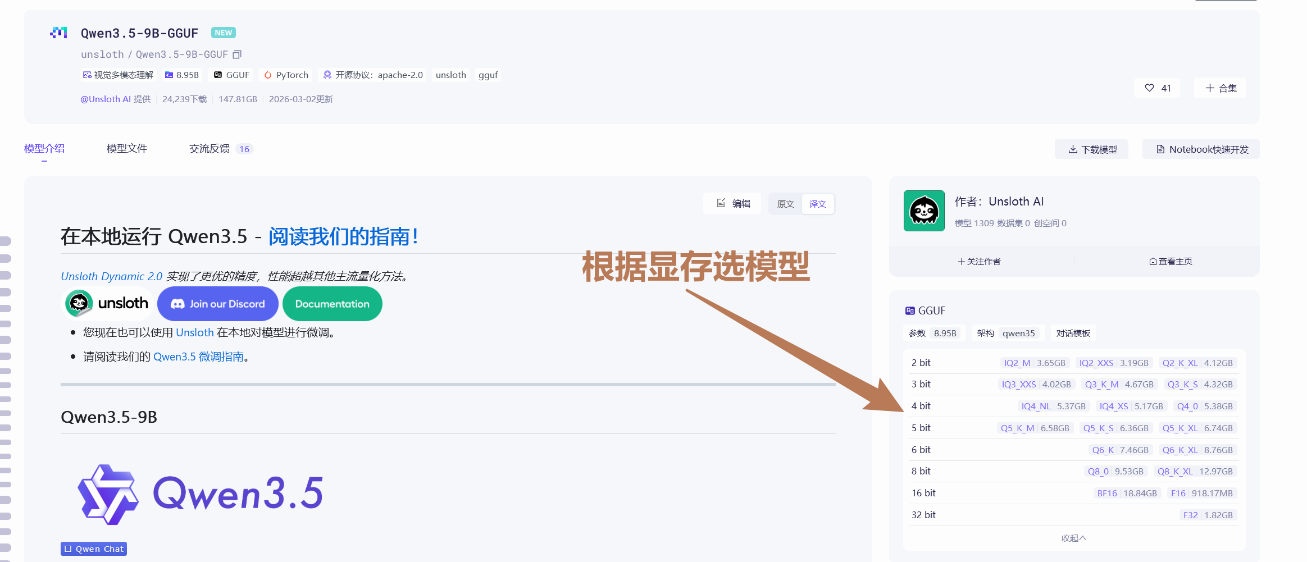Click the 24,239下载 count
Image resolution: width=1307 pixels, height=562 pixels.
(184, 99)
